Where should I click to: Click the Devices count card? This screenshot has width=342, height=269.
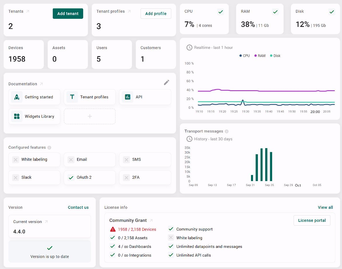(24, 54)
